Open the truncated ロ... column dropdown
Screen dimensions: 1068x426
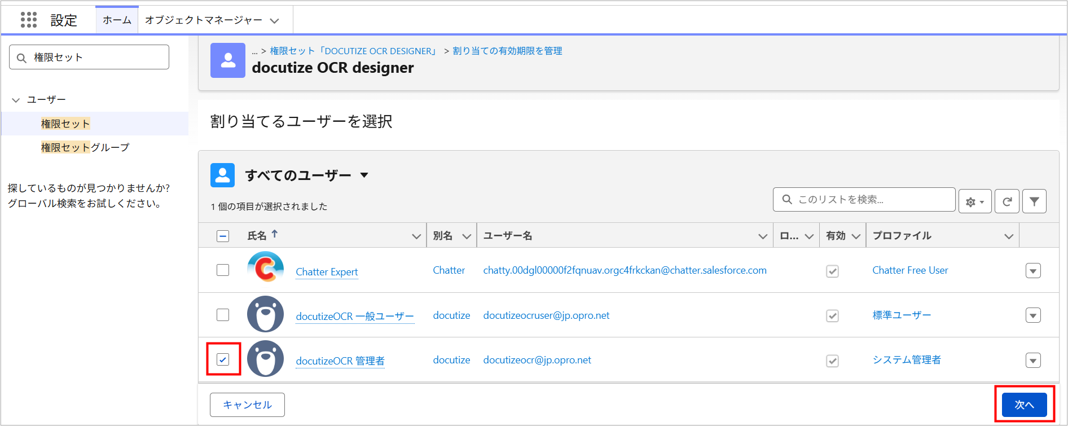(x=809, y=236)
